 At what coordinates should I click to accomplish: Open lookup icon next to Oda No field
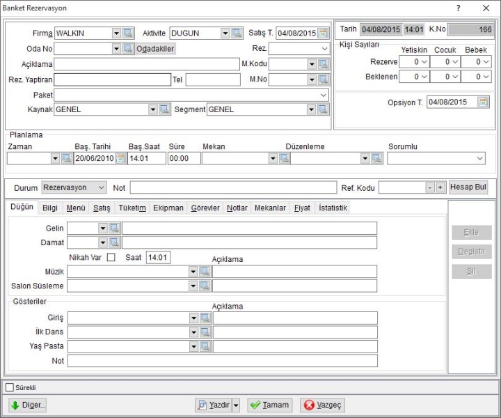coord(128,49)
